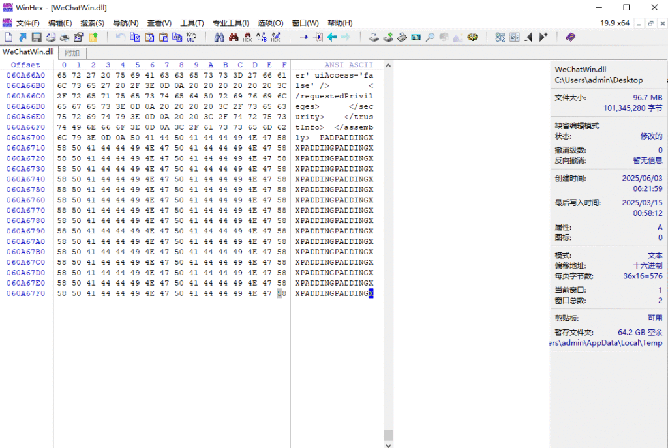Click the 修改的 state value
668x448 pixels.
pos(652,136)
